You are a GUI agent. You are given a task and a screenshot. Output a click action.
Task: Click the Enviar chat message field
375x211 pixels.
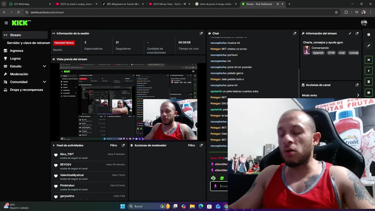(219, 186)
